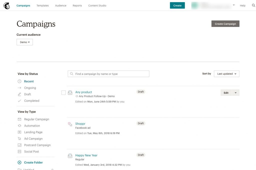
Task: Open the Any product campaign link
Action: click(x=83, y=92)
